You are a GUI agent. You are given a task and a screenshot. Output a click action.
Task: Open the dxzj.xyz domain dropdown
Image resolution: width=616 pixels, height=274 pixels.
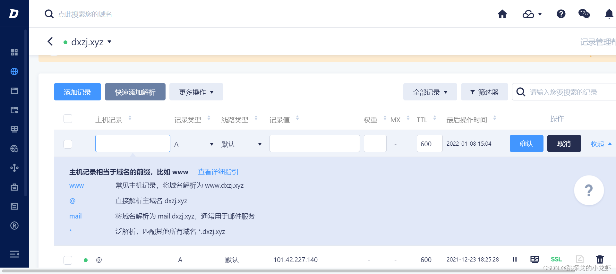(x=91, y=42)
